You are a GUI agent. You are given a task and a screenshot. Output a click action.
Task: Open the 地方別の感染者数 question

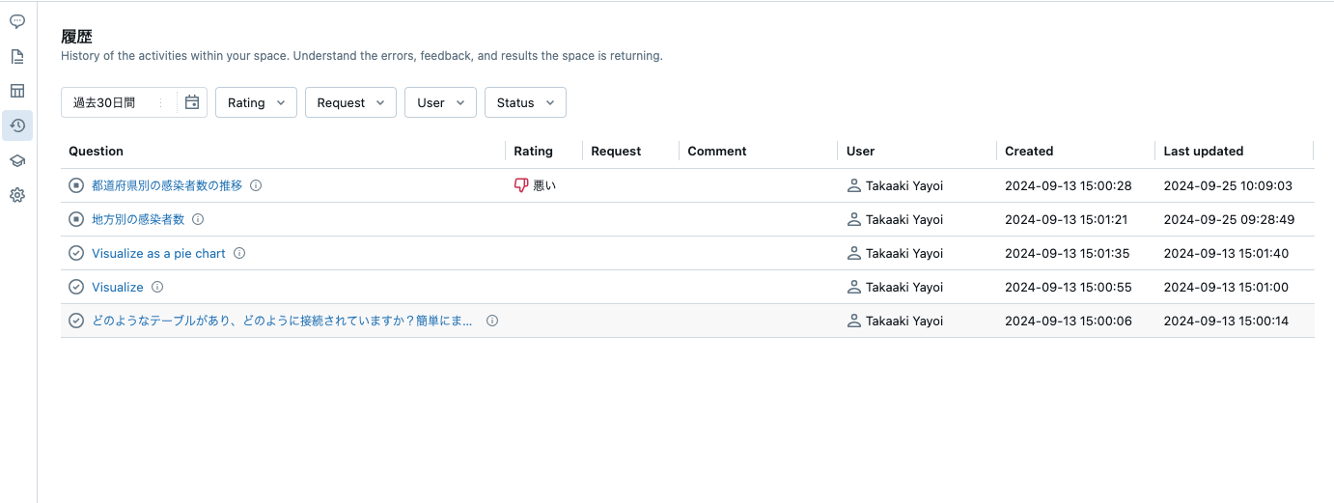click(138, 219)
